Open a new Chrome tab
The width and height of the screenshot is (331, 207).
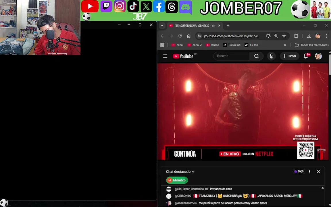(x=228, y=26)
